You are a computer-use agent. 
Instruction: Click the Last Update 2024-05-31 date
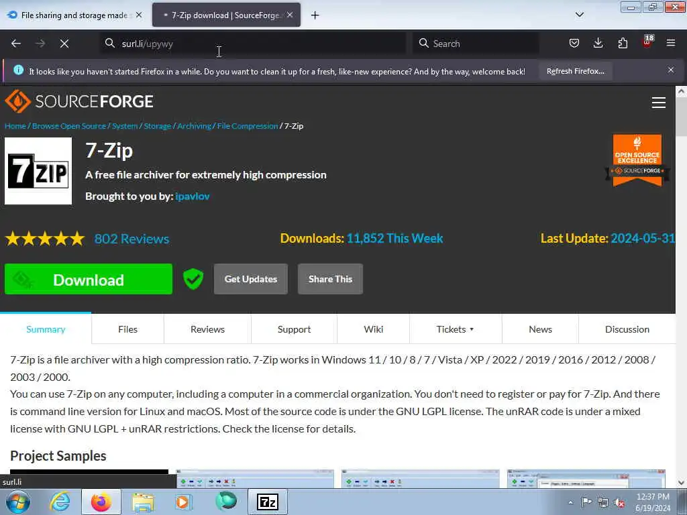click(x=643, y=238)
